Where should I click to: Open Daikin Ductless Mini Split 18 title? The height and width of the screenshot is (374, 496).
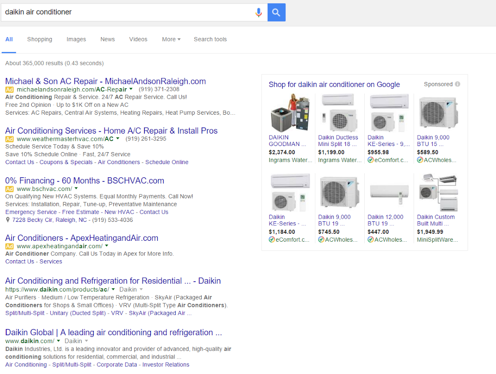338,141
